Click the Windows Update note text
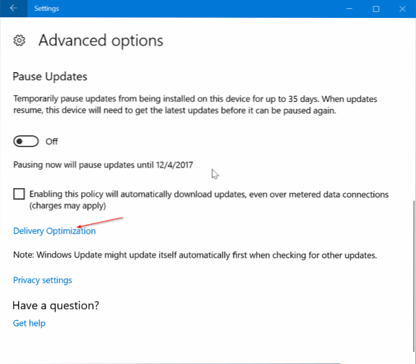 click(194, 255)
